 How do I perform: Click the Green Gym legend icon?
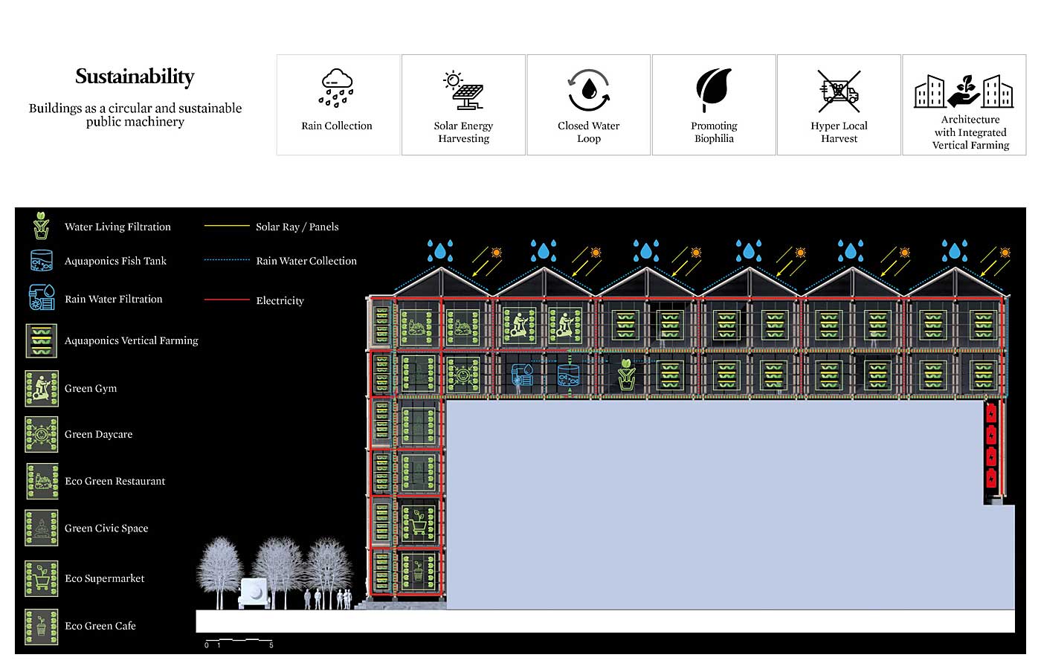coord(42,388)
